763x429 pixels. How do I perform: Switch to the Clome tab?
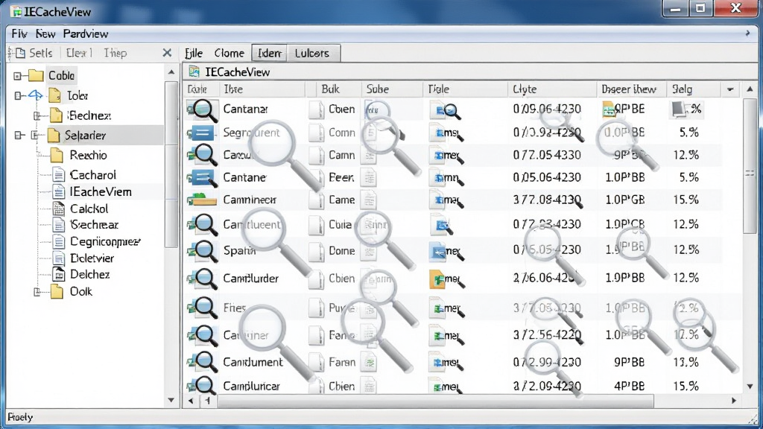(229, 53)
